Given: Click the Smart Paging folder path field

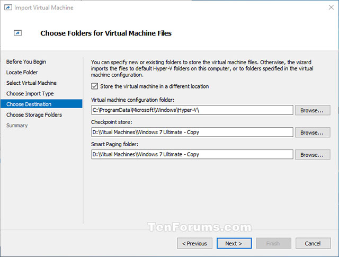Looking at the screenshot, I should pyautogui.click(x=192, y=154).
